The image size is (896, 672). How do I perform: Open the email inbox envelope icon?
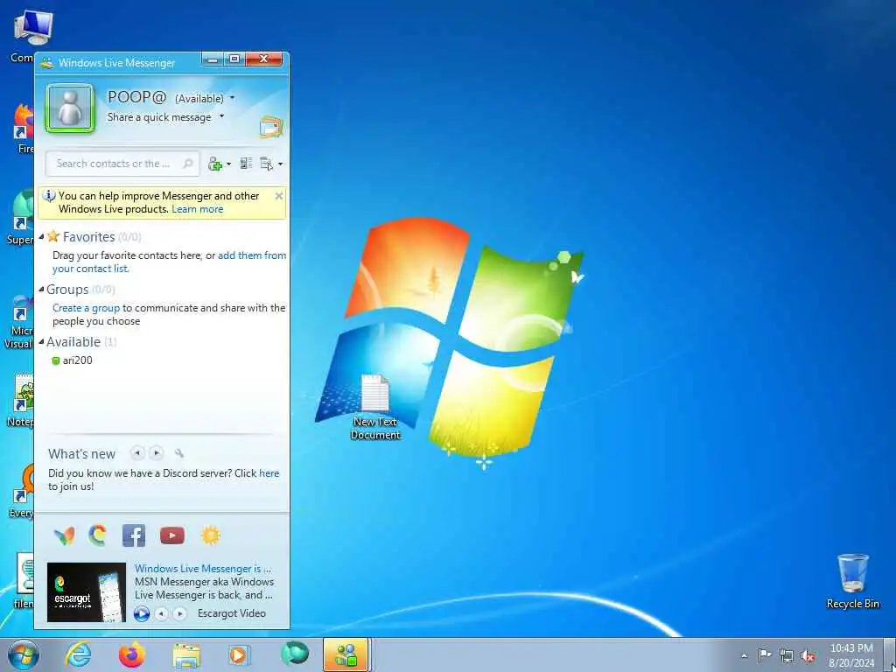tap(271, 127)
